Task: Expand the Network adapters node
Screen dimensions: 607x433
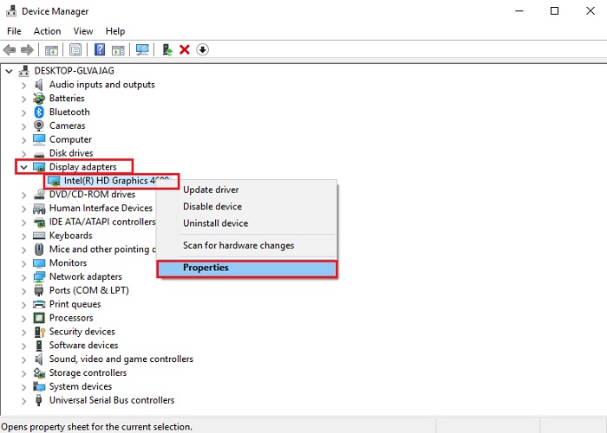Action: [x=24, y=277]
